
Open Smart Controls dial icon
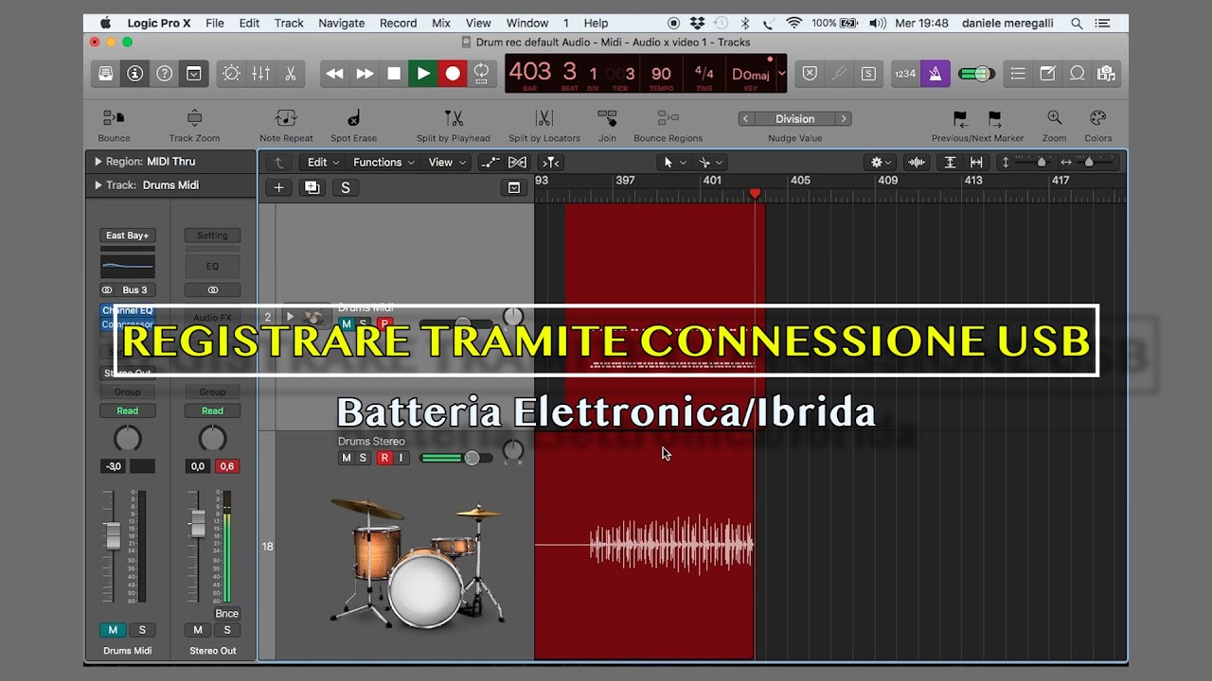231,73
